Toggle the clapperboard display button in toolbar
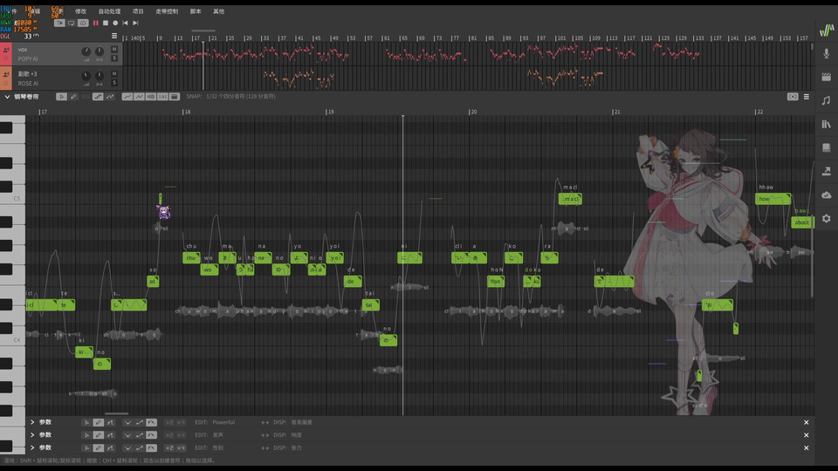The width and height of the screenshot is (838, 471). pyautogui.click(x=175, y=97)
